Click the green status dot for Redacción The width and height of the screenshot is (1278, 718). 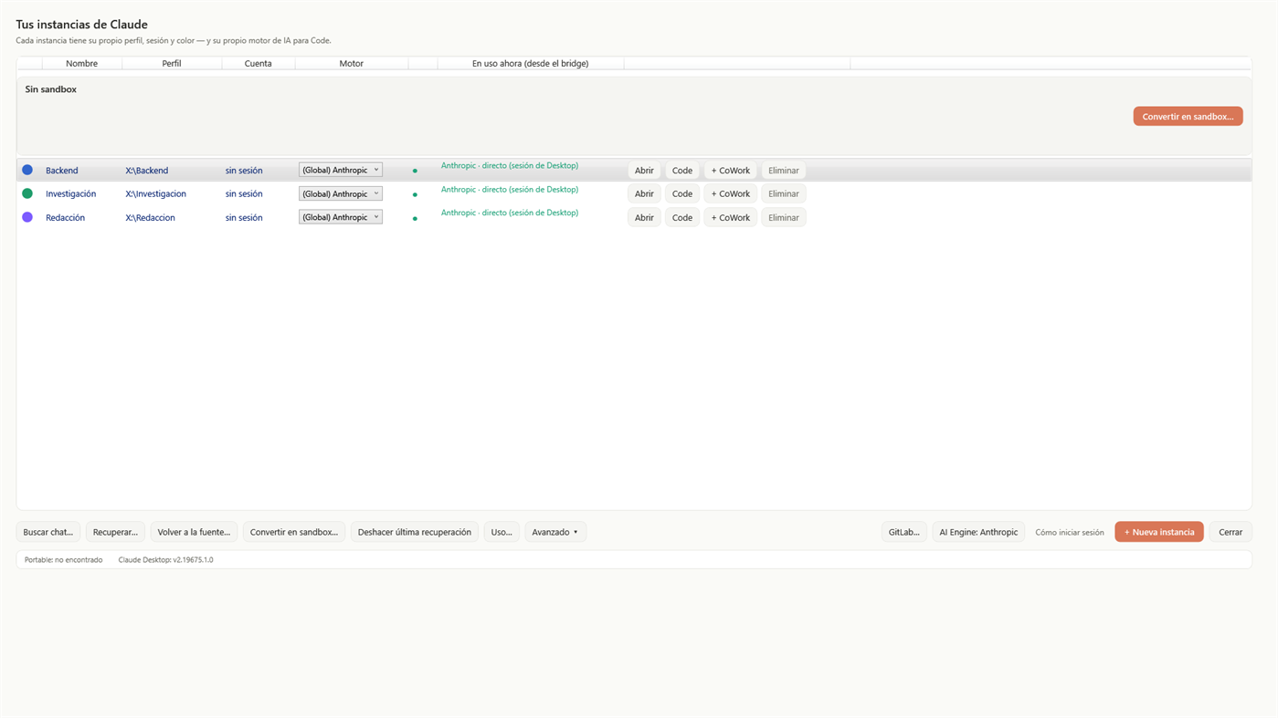click(415, 218)
